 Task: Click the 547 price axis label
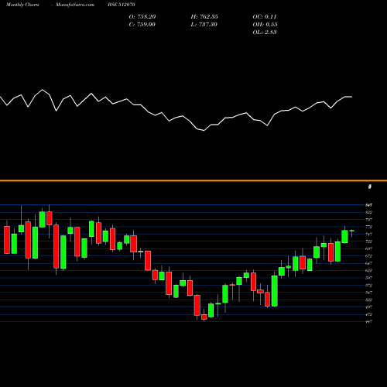coord(368,293)
